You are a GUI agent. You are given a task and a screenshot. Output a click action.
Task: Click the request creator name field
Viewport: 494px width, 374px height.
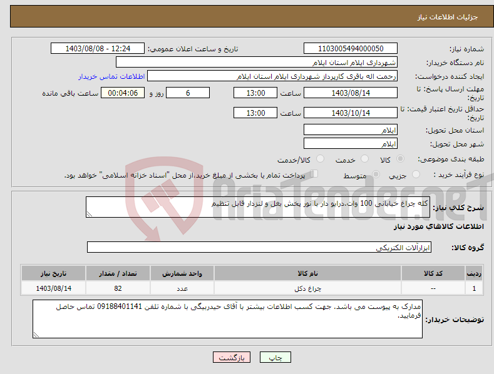point(272,76)
